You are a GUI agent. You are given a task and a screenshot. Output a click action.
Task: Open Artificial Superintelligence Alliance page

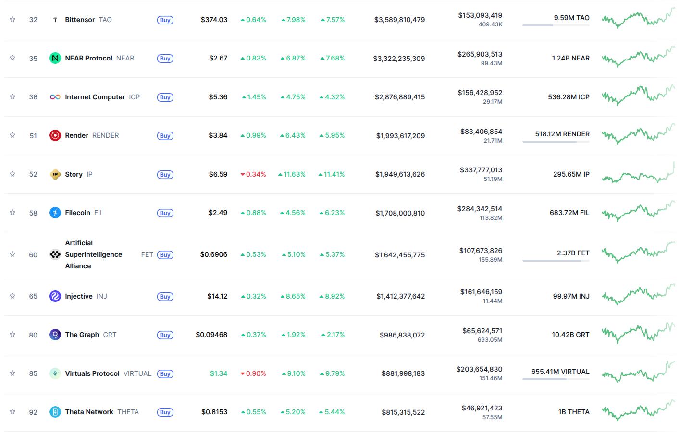(94, 254)
